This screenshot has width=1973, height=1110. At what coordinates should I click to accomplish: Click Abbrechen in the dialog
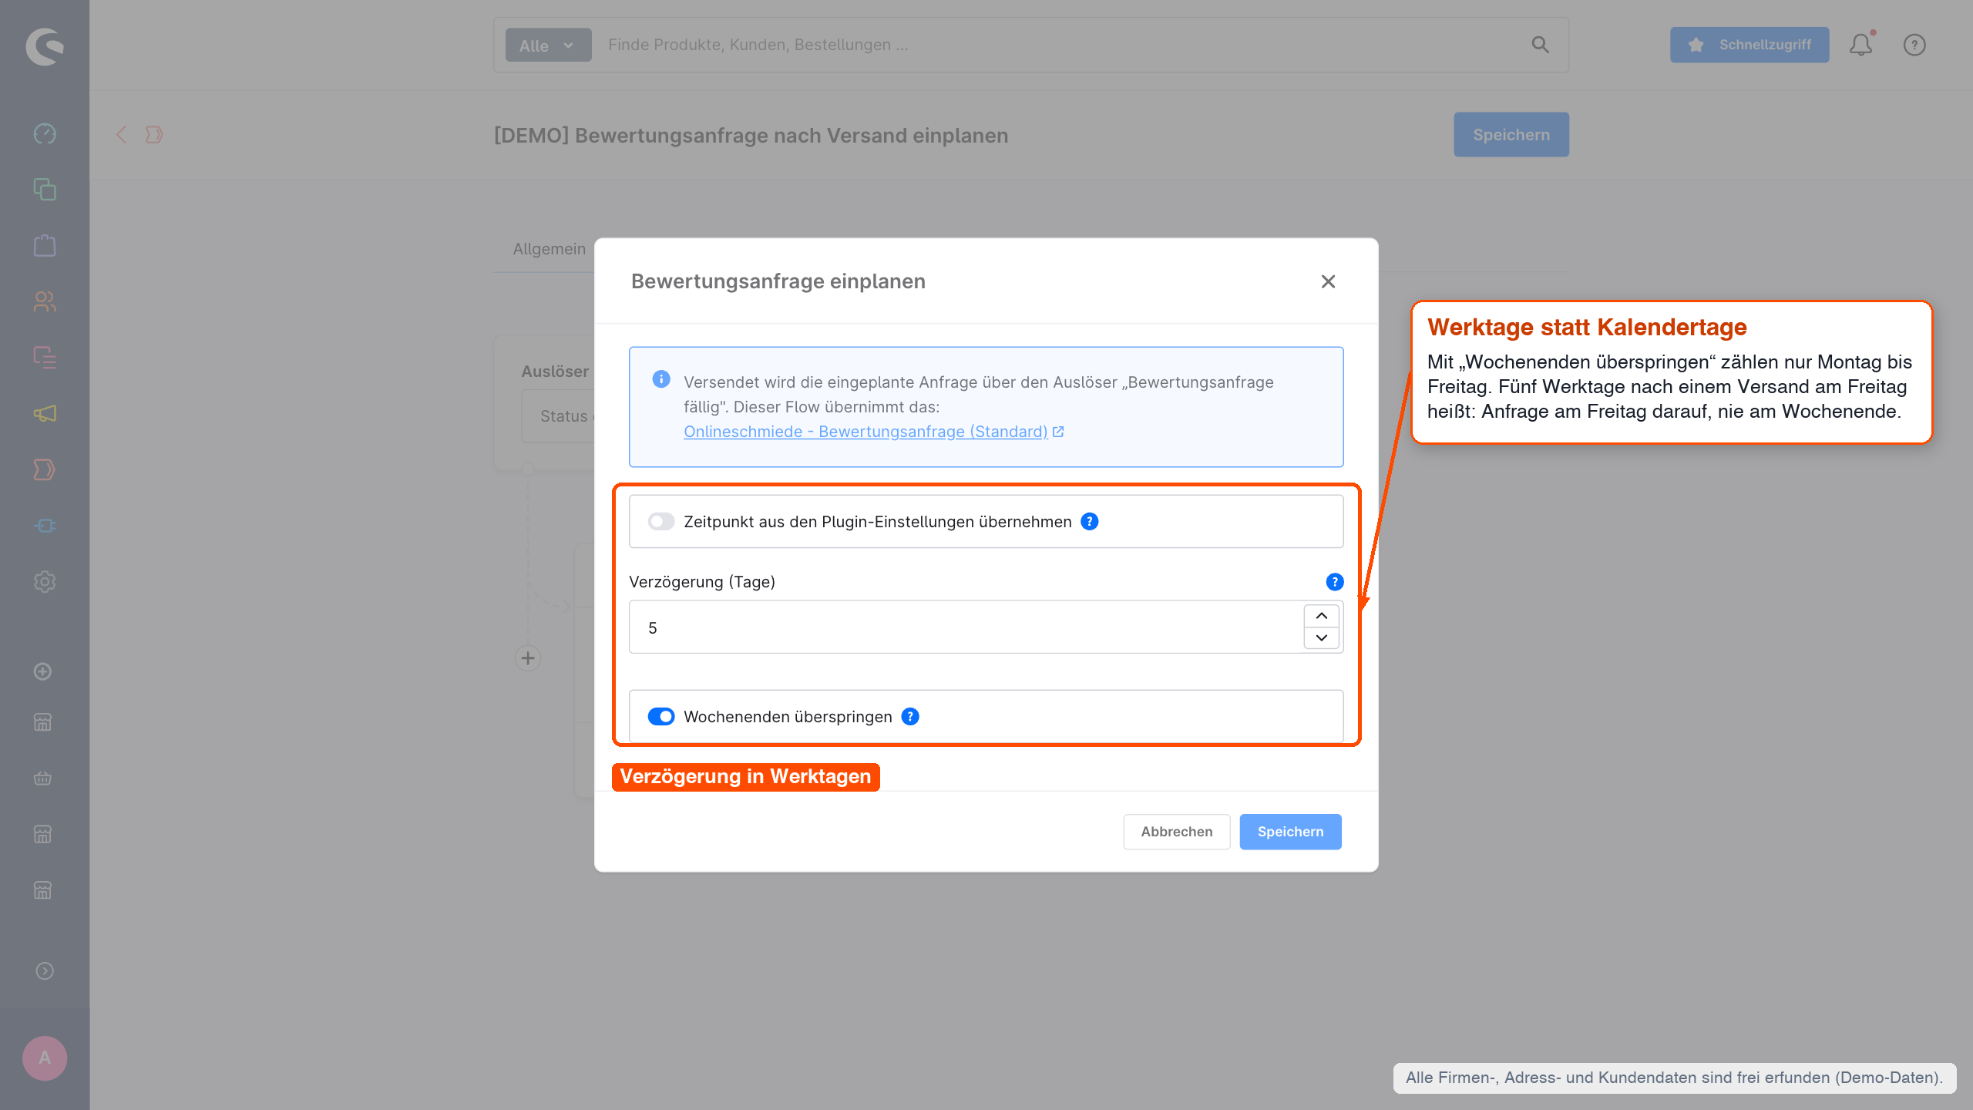[x=1176, y=832]
